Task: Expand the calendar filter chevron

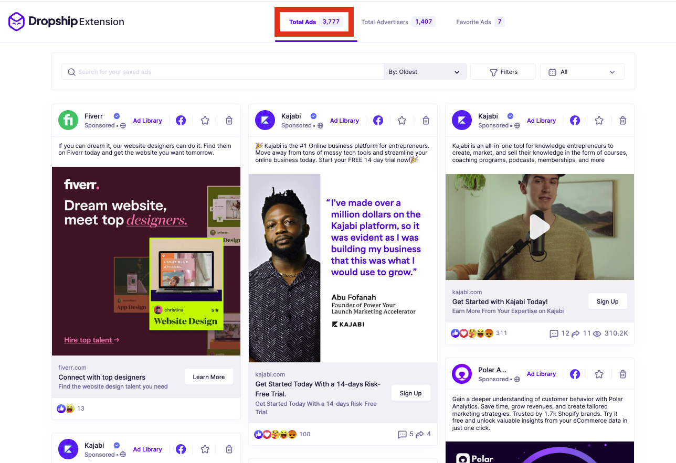Action: click(611, 71)
